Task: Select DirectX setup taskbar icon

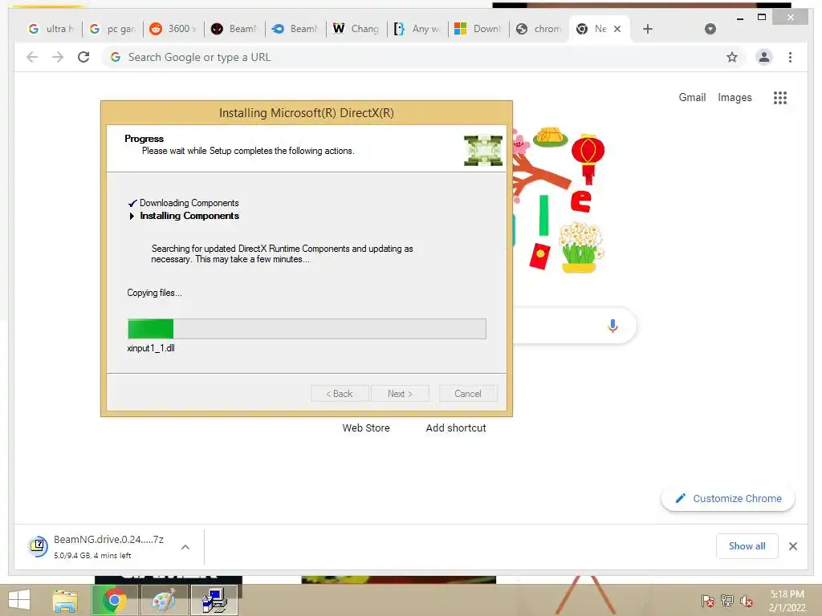Action: pos(214,600)
